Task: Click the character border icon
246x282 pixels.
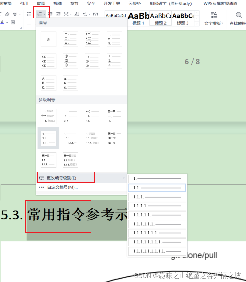Action: click(13, 22)
